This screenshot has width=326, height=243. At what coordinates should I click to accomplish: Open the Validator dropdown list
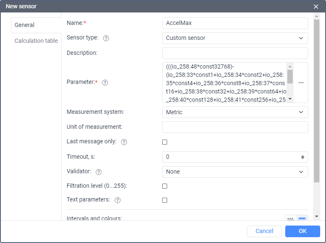click(235, 172)
